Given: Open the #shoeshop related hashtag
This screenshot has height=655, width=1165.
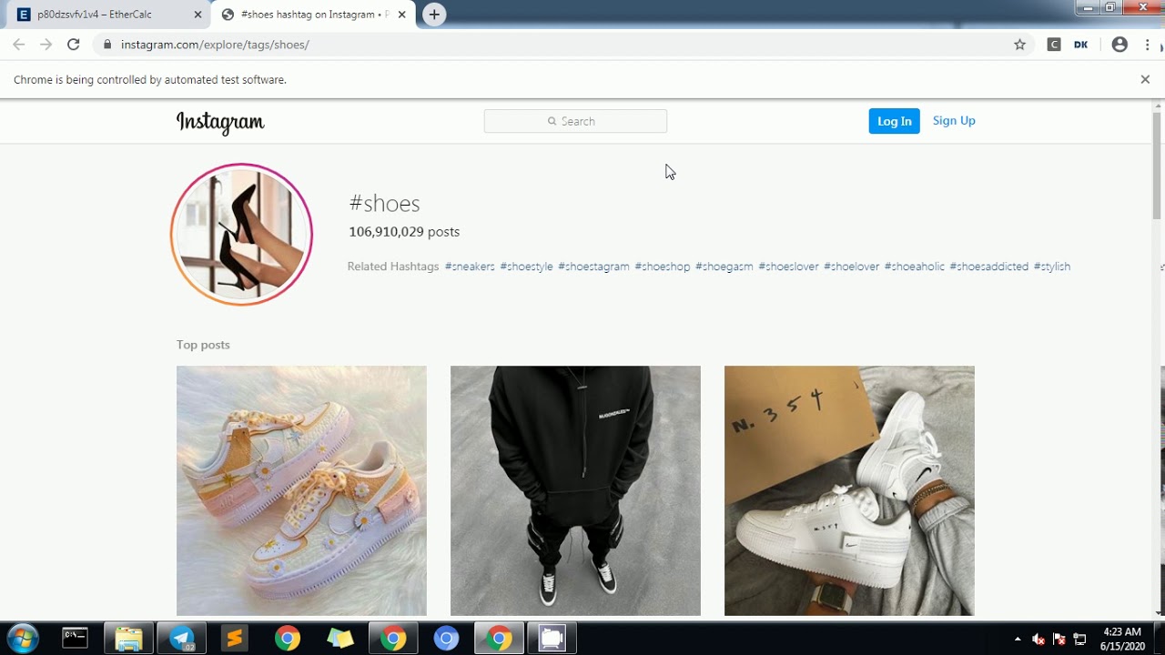Looking at the screenshot, I should tap(663, 267).
